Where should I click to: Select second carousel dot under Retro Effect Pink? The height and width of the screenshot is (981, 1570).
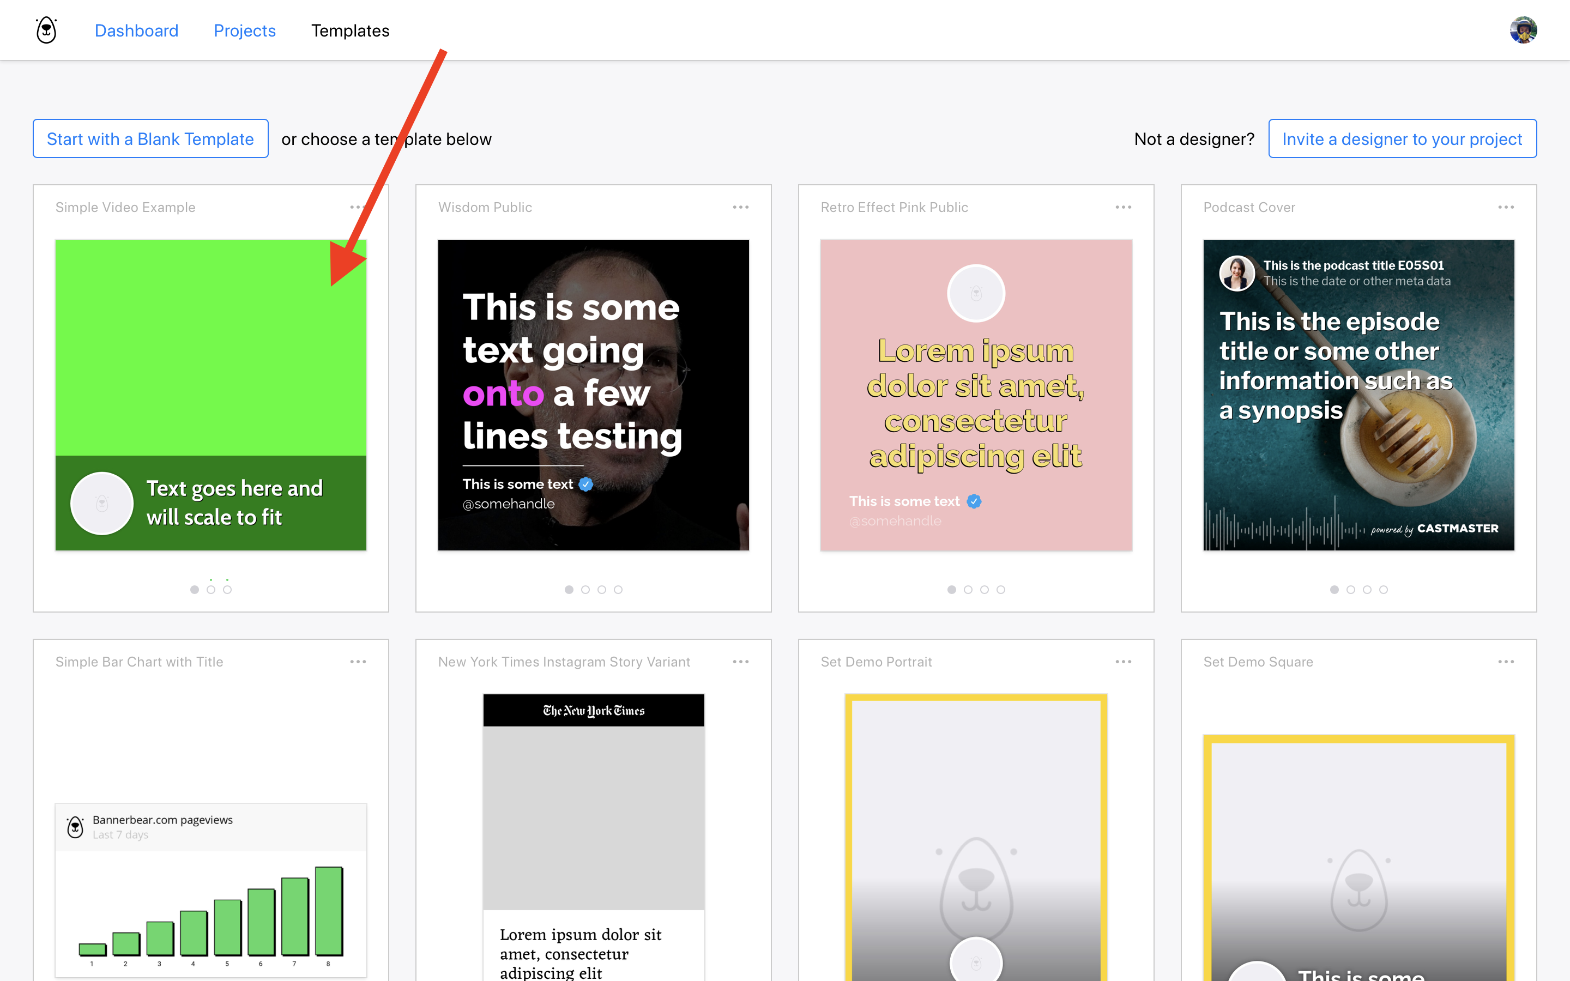tap(968, 590)
